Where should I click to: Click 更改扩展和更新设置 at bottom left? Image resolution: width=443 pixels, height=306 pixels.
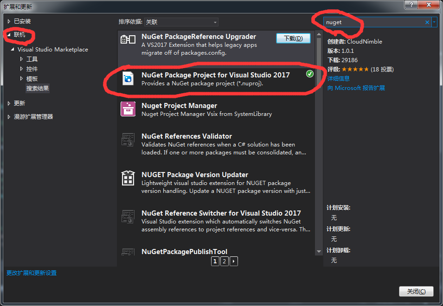(31, 273)
